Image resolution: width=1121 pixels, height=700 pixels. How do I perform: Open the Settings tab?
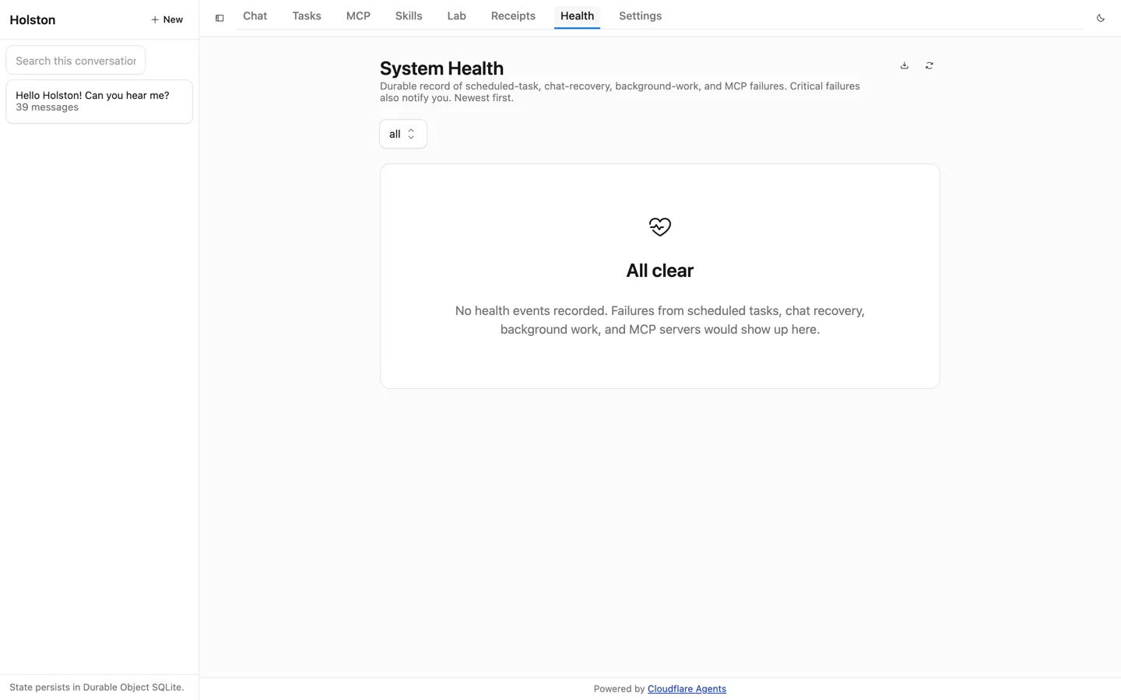coord(640,16)
